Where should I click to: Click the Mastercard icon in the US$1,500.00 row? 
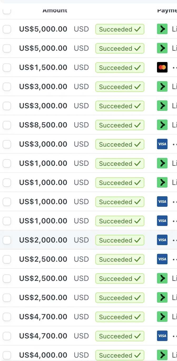coord(162,68)
